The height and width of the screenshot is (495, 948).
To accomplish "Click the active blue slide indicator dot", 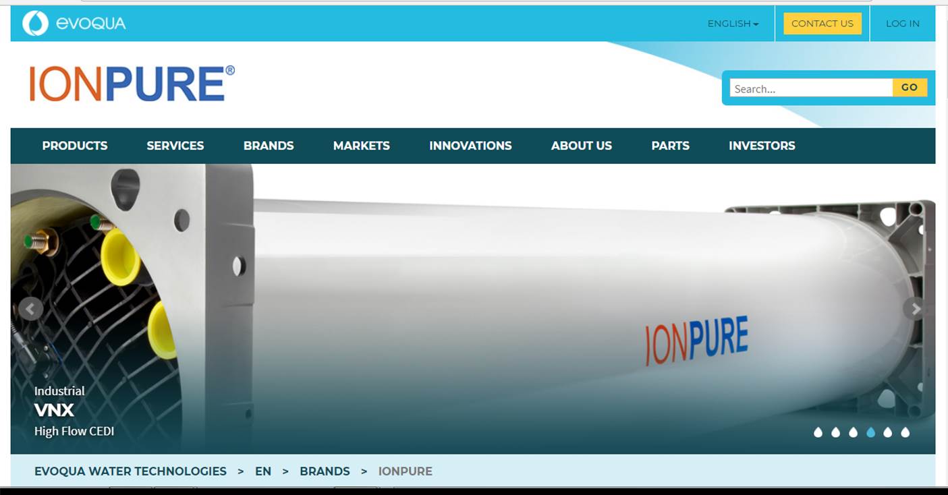I will pyautogui.click(x=870, y=432).
